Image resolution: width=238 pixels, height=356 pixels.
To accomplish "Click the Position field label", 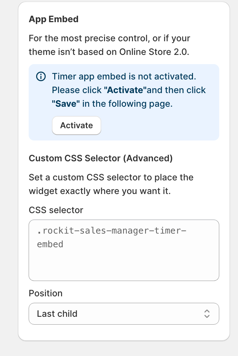I will (46, 293).
